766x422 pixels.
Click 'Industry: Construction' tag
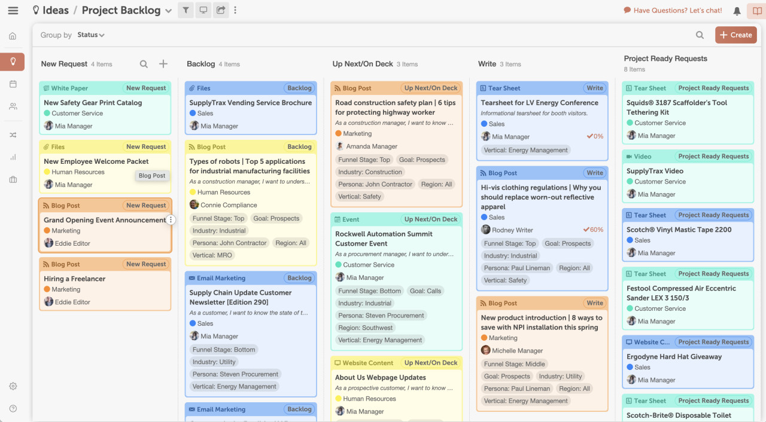[x=370, y=172]
